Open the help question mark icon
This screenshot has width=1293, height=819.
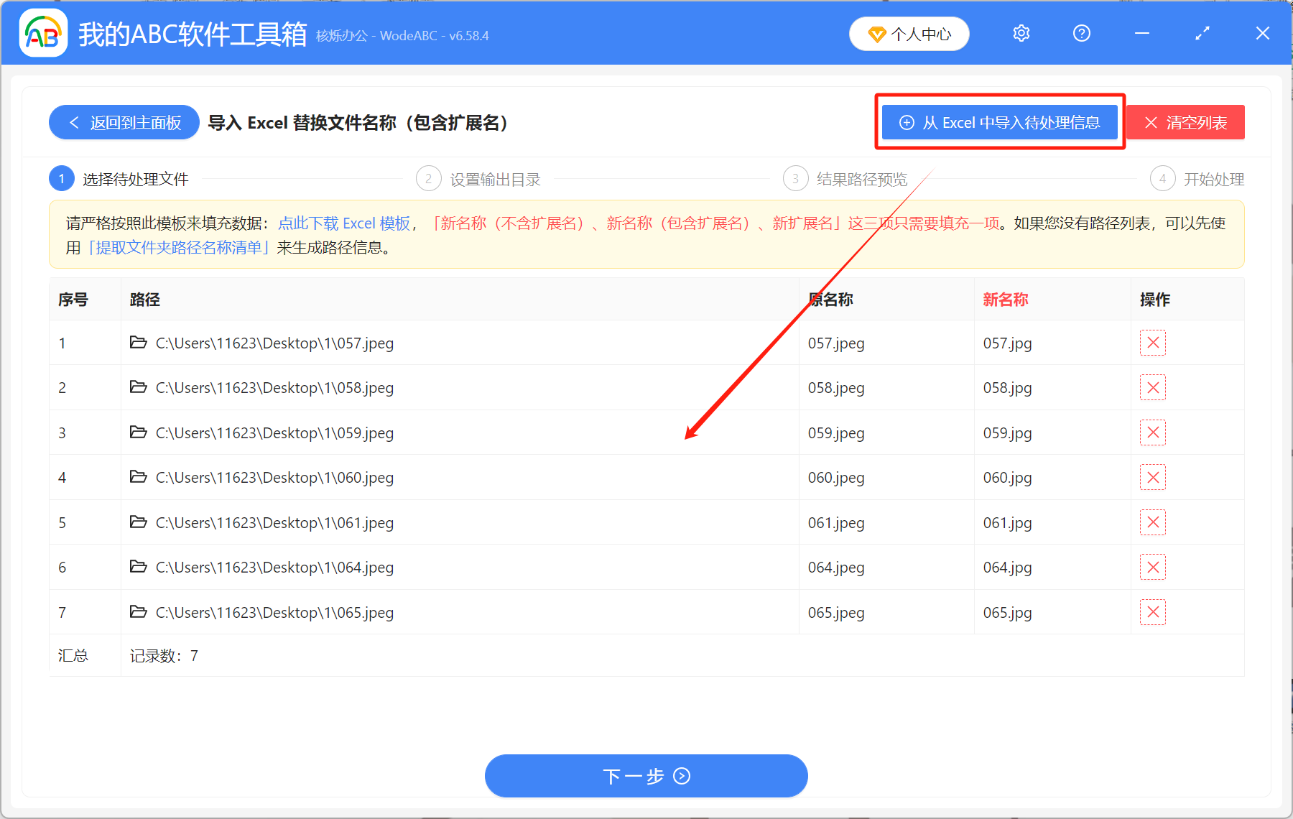[x=1081, y=33]
